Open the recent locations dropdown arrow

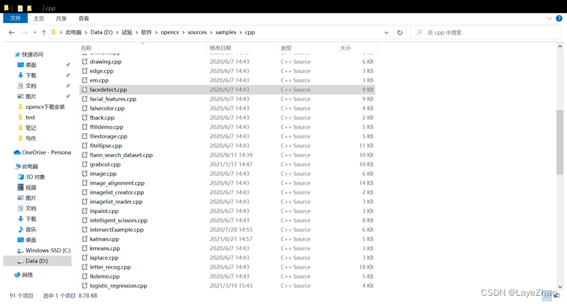[35, 32]
